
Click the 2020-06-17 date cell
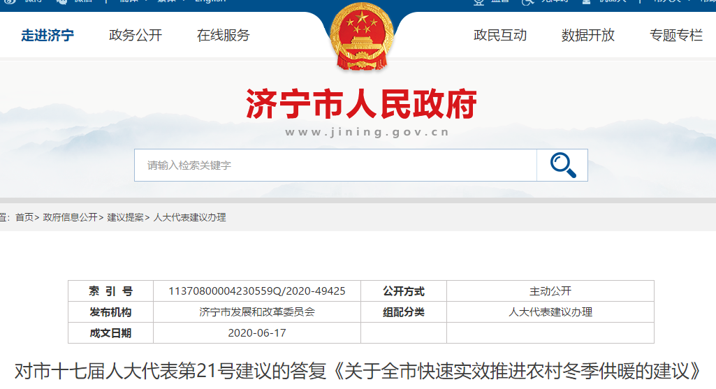click(257, 333)
